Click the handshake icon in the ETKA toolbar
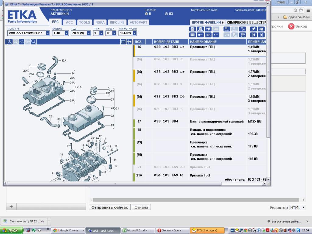Viewport: 312px width, 234px height. click(x=208, y=29)
